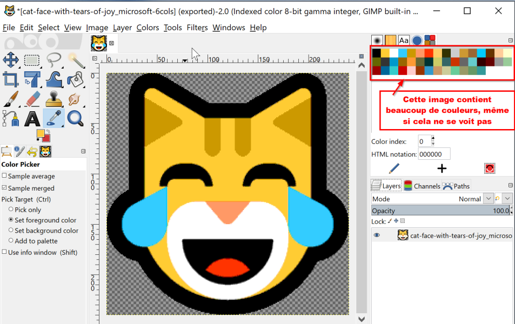The height and width of the screenshot is (324, 515).
Task: Choose the Bucket Fill tool
Action: pos(76,79)
